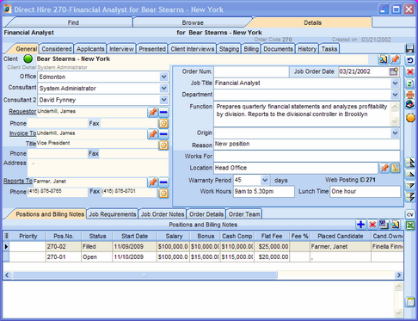Click the red X delete position icon
The width and height of the screenshot is (418, 321).
(x=372, y=225)
